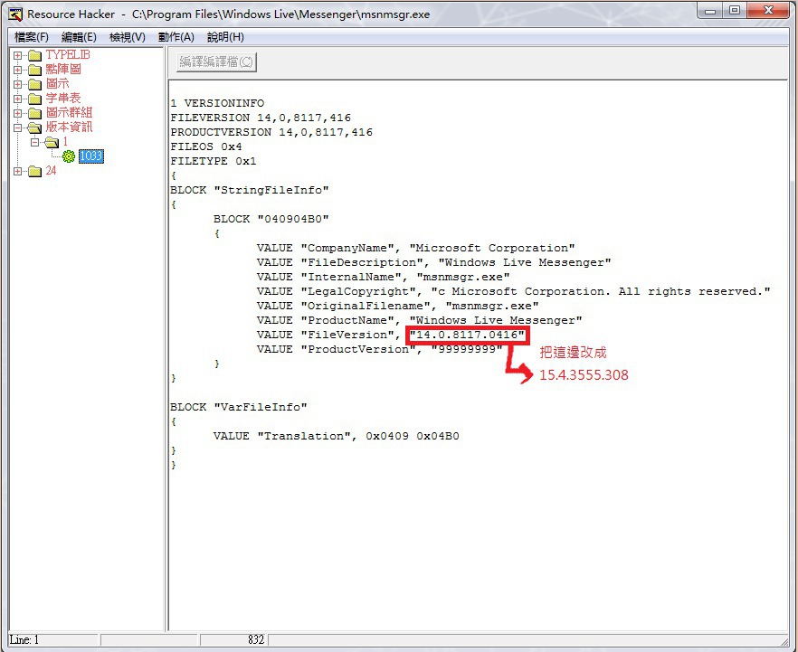Click the PRODUCTVERSION 14,0,8117,416 line
This screenshot has width=798, height=652.
(271, 132)
